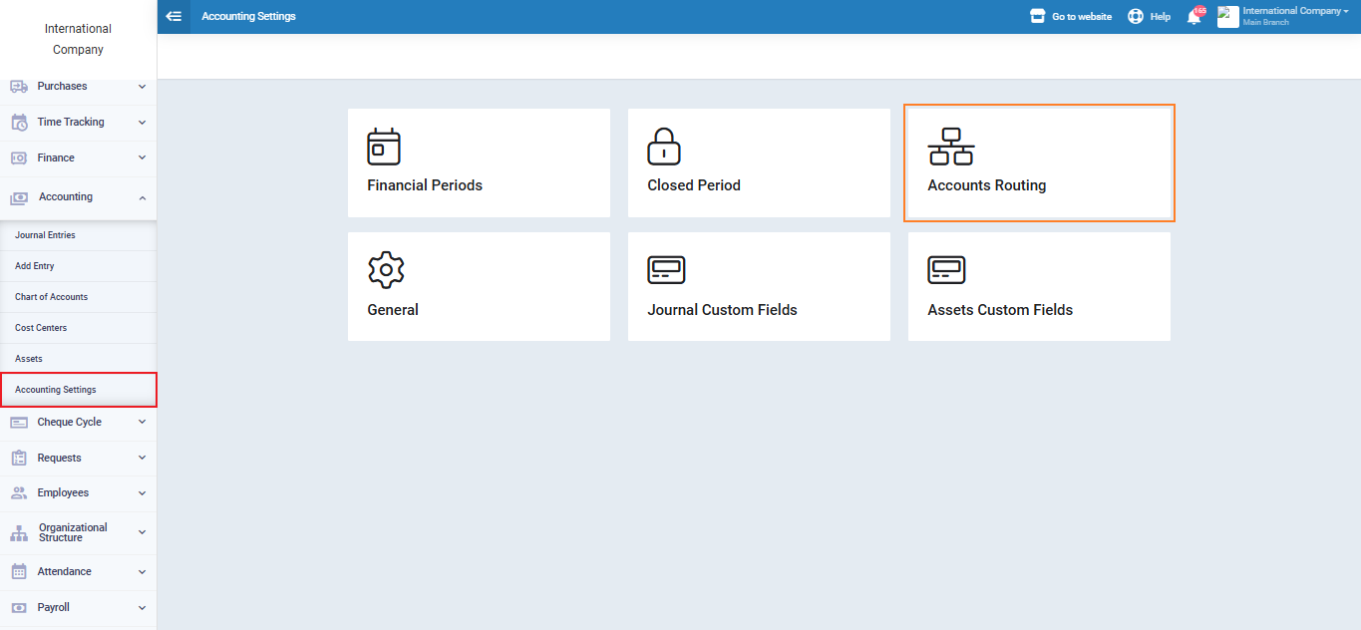
Task: Open the International Company account dropdown
Action: (1294, 16)
